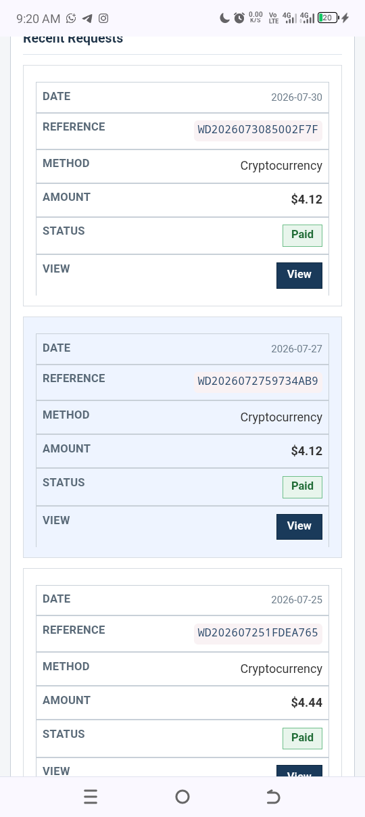Open View for the 2026-07-30 withdrawal
The width and height of the screenshot is (365, 817).
(299, 275)
